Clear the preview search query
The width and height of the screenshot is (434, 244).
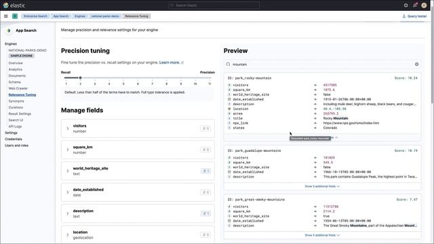tap(416, 64)
